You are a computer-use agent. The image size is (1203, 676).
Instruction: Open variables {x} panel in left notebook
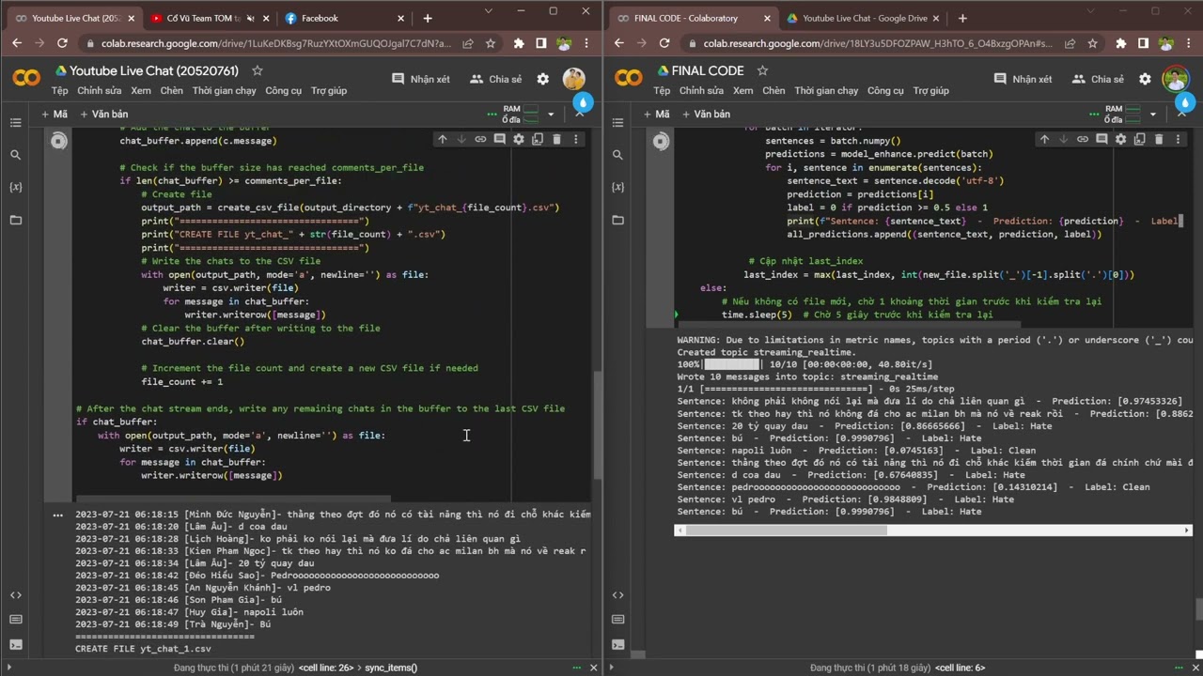pos(15,187)
